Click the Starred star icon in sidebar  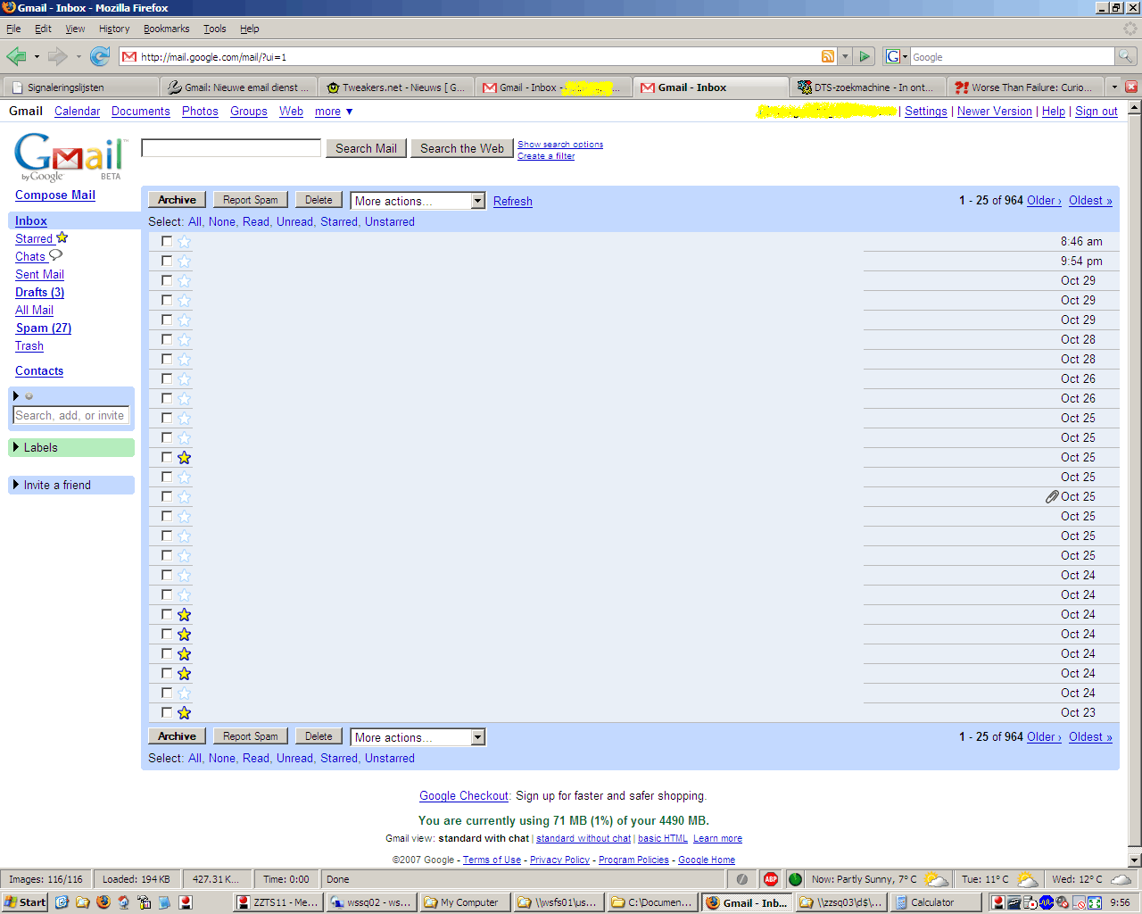click(62, 237)
